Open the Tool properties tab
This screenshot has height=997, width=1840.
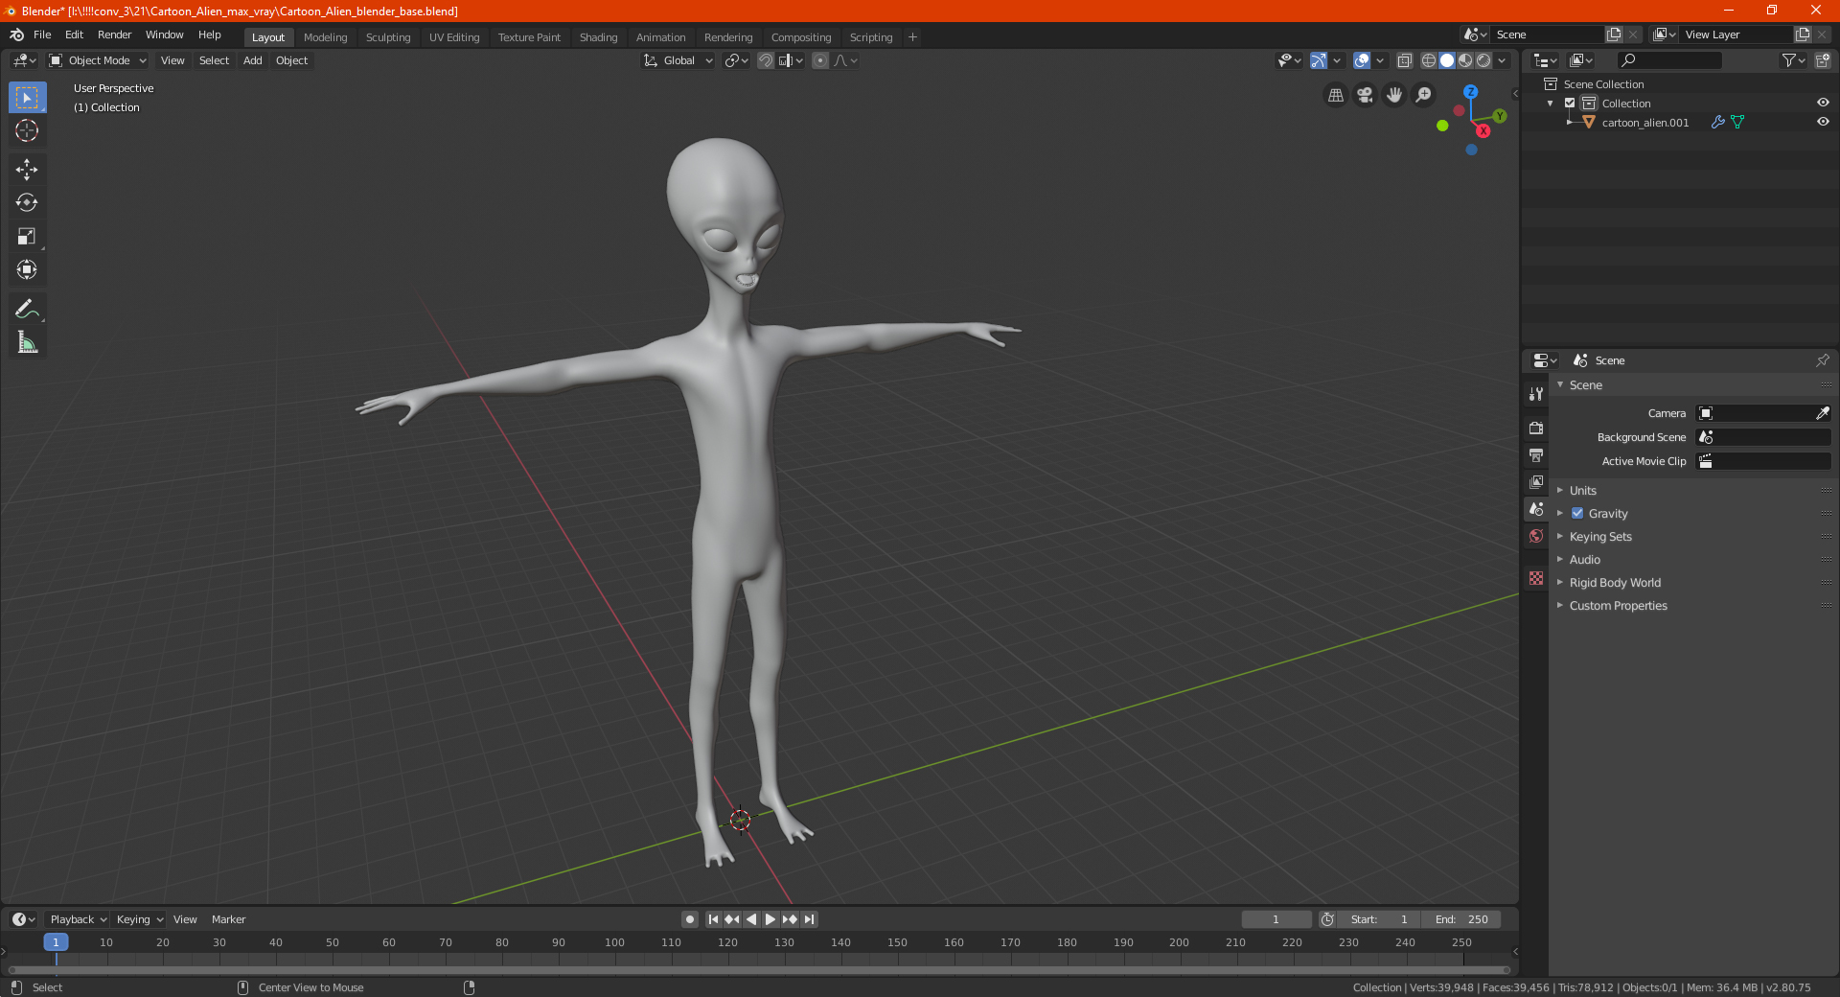click(1536, 393)
